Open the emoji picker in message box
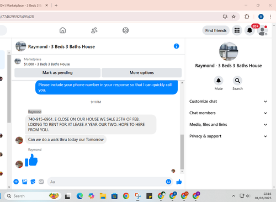 [x=168, y=182]
